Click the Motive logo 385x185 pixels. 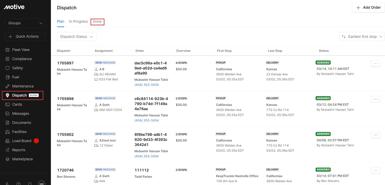click(x=14, y=7)
